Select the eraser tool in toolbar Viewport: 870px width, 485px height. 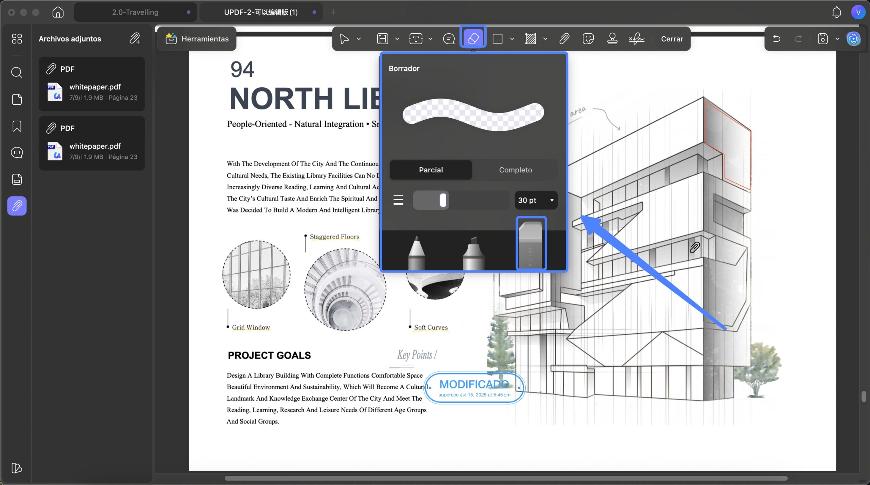(x=473, y=38)
